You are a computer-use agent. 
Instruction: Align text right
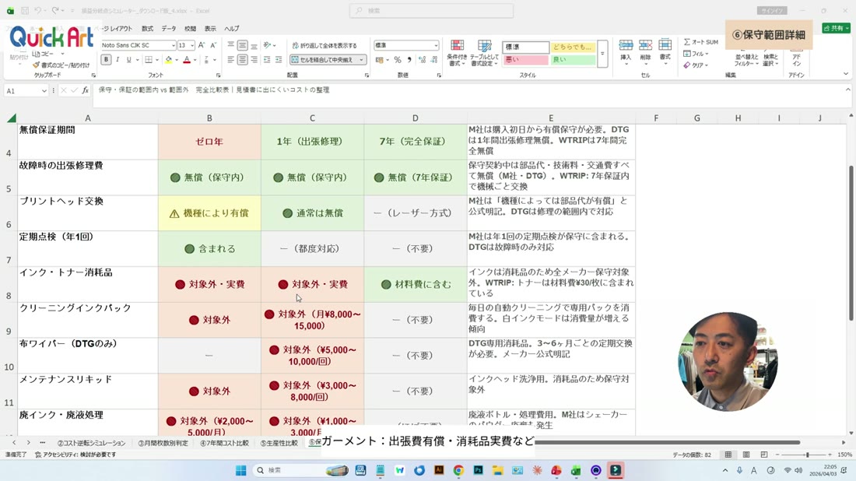pyautogui.click(x=254, y=59)
